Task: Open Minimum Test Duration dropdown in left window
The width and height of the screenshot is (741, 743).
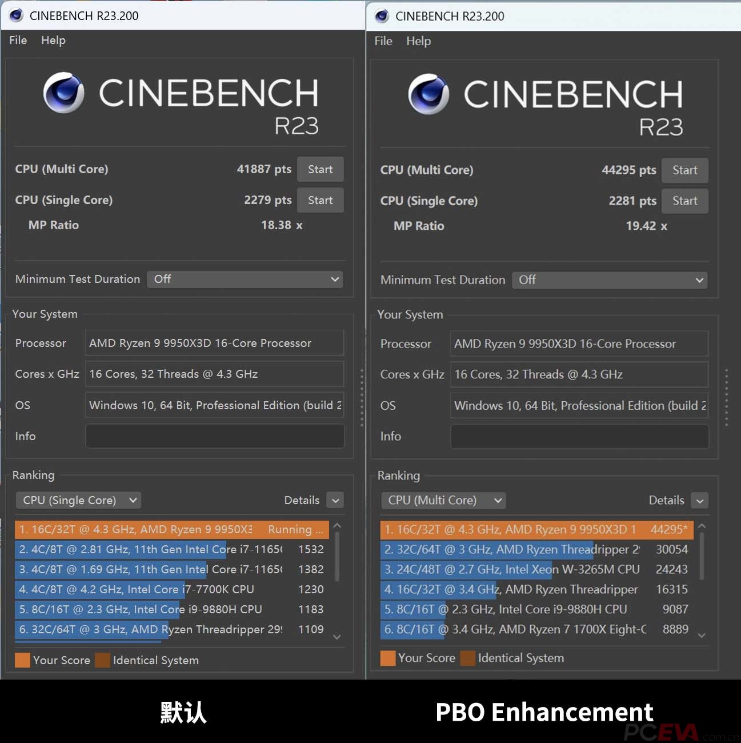Action: 245,279
